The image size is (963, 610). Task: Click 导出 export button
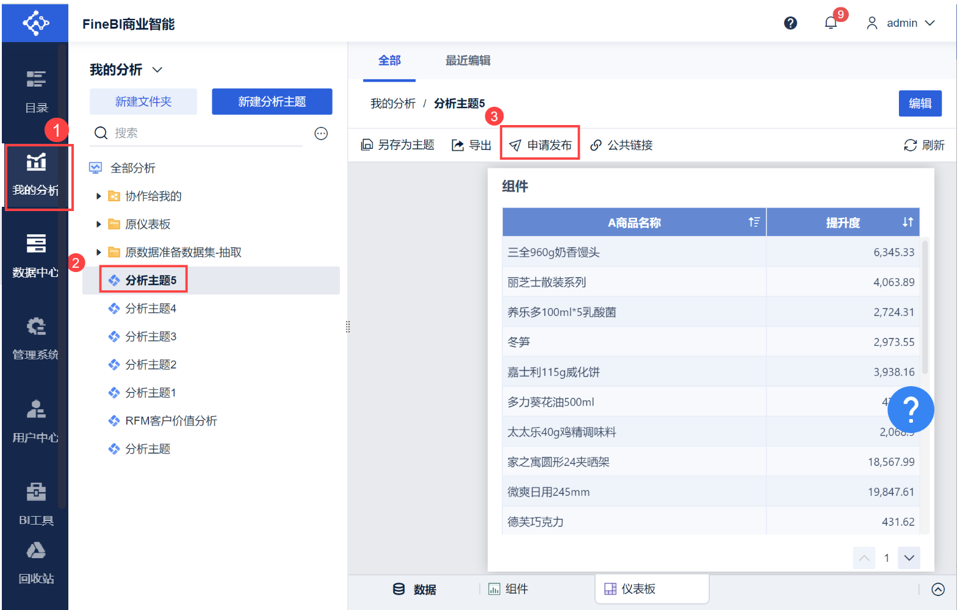471,145
